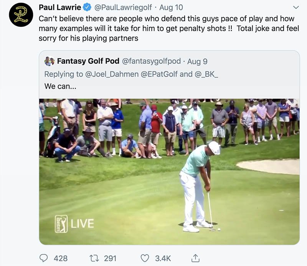This screenshot has height=266, width=307.
Task: Click the @fantasygolfpod handle
Action: 151,61
